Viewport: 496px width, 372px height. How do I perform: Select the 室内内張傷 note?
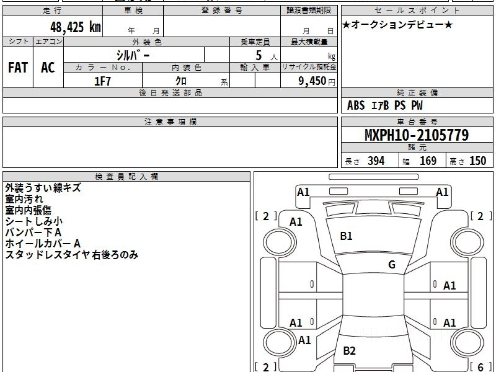[28, 210]
